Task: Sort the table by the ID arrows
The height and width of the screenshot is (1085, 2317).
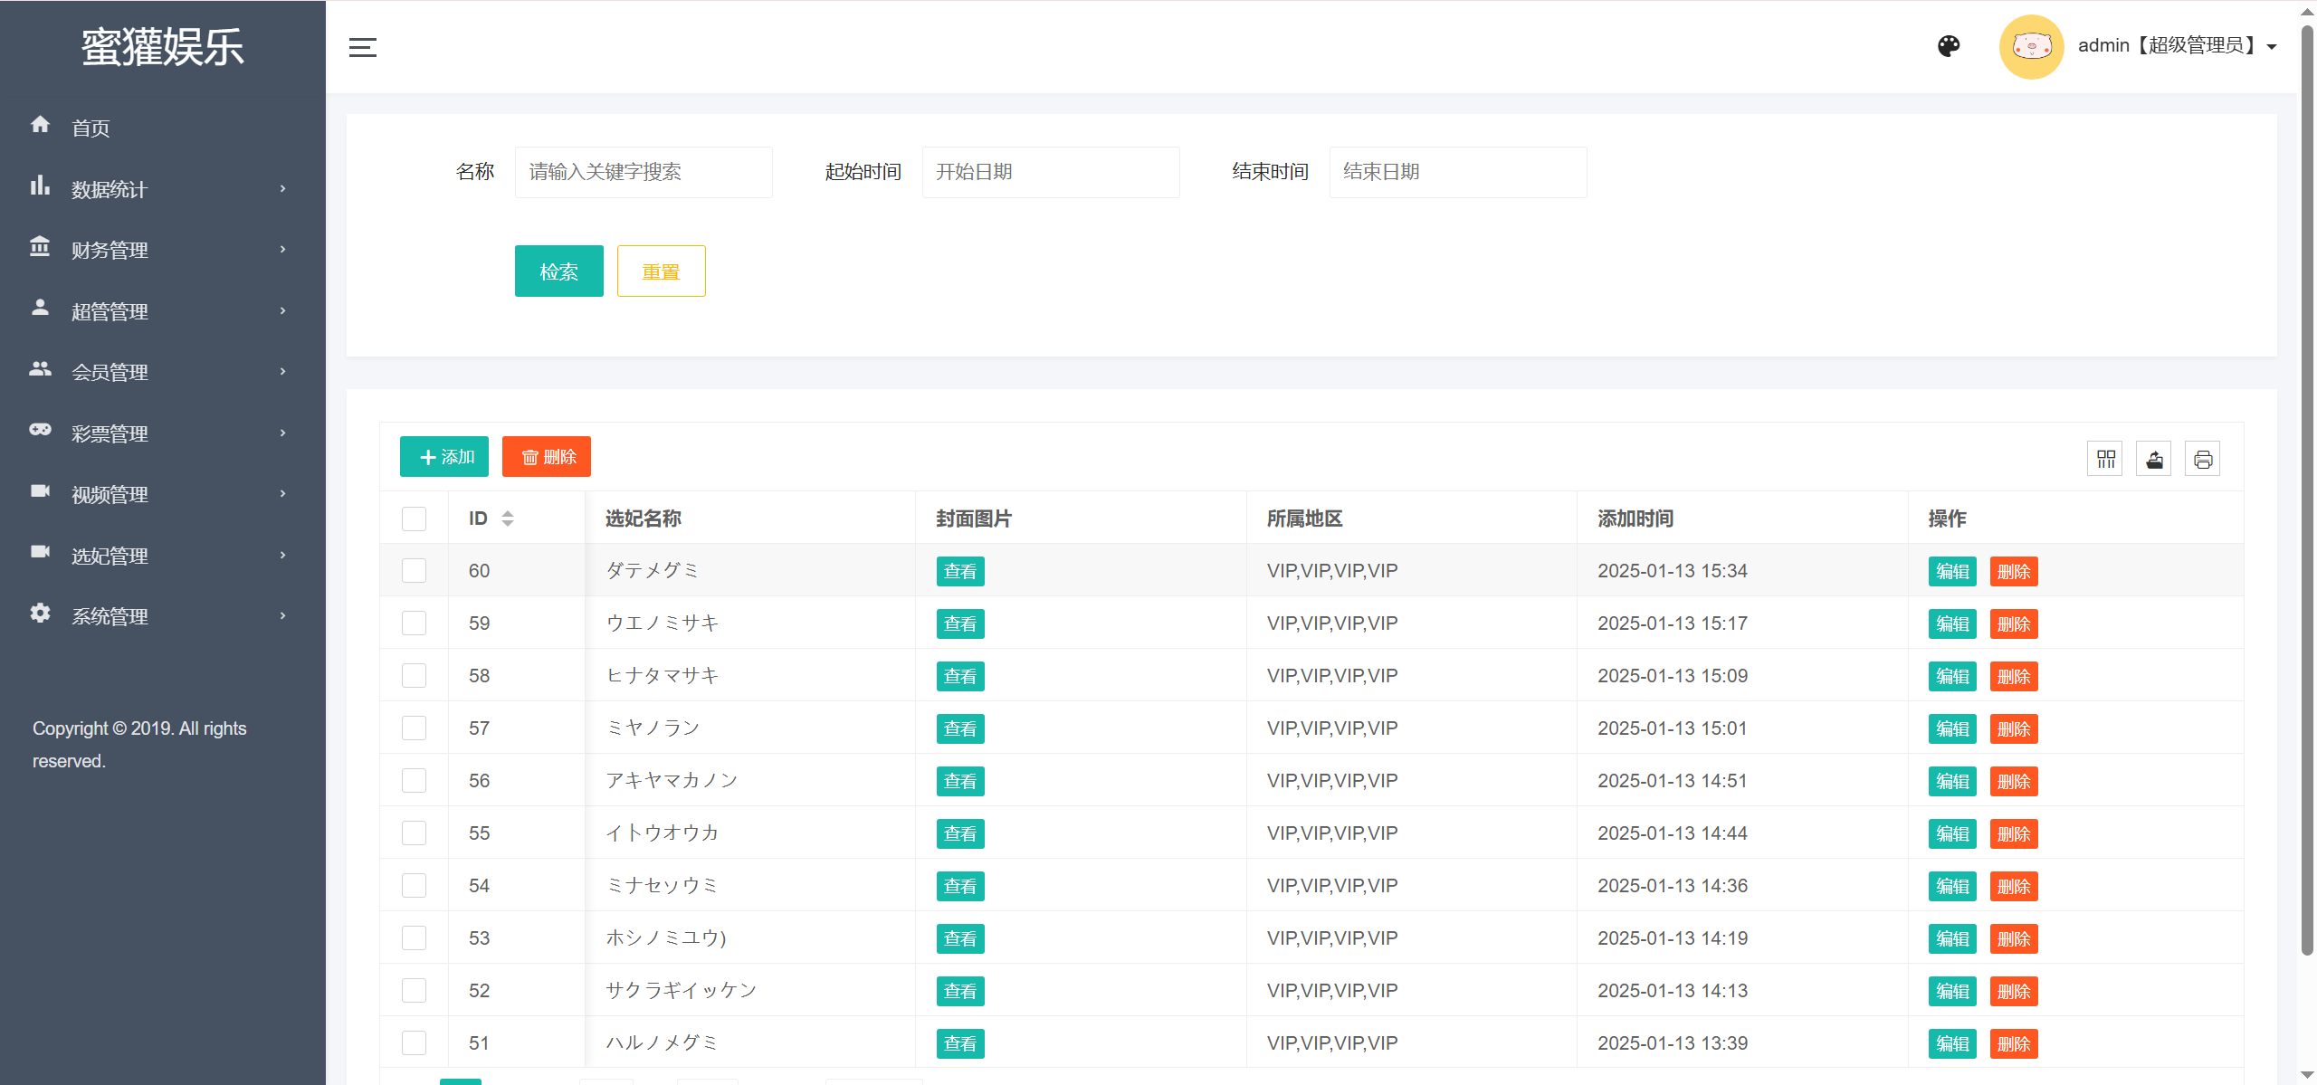Action: pos(508,519)
